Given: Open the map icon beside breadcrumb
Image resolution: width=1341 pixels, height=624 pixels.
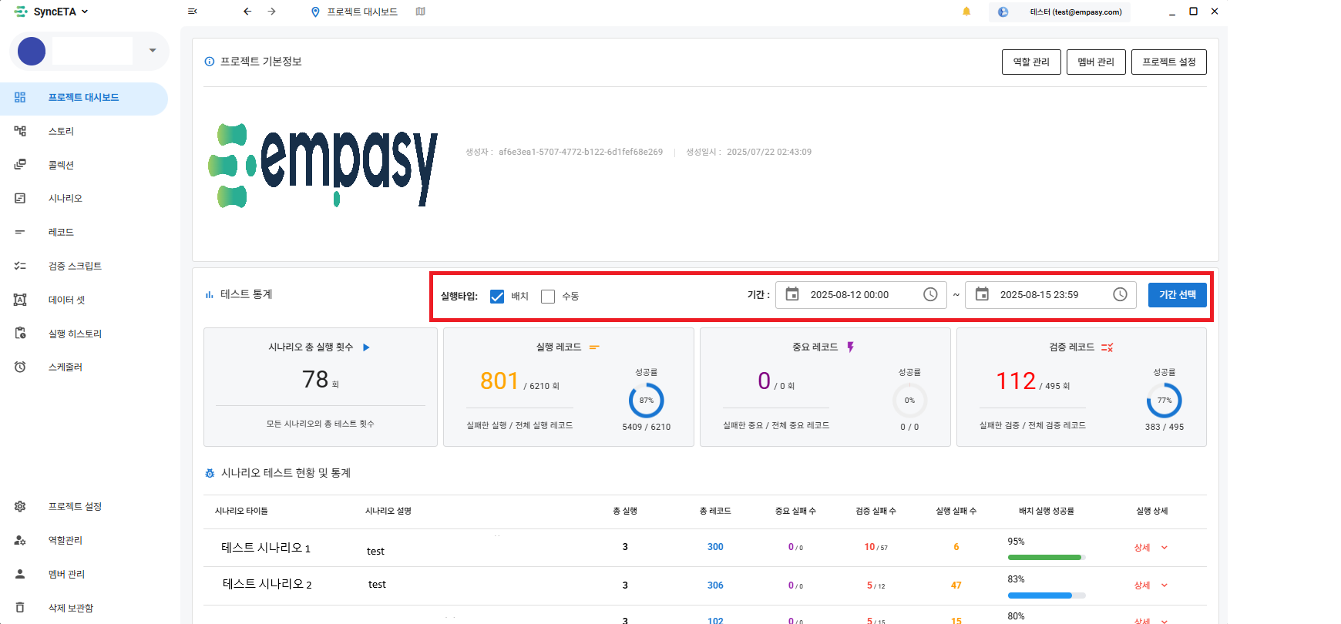Looking at the screenshot, I should [x=420, y=12].
